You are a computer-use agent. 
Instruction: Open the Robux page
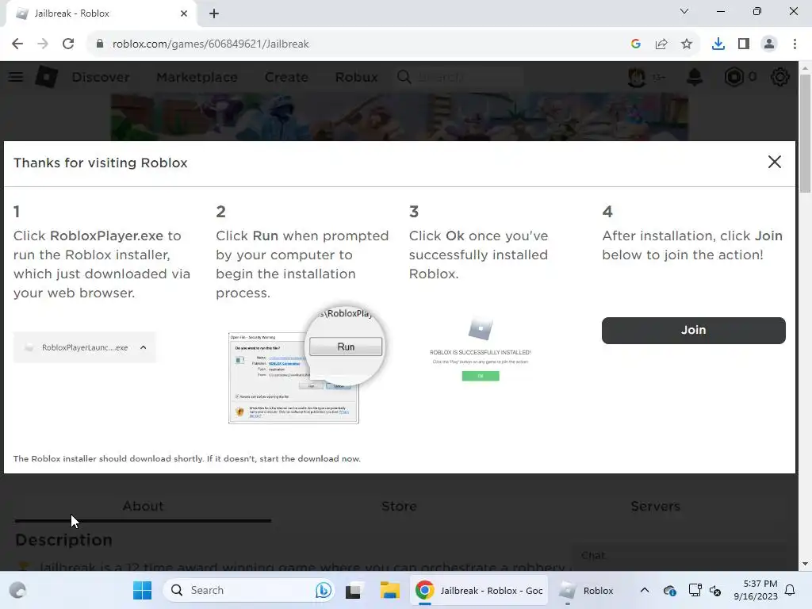pyautogui.click(x=356, y=77)
